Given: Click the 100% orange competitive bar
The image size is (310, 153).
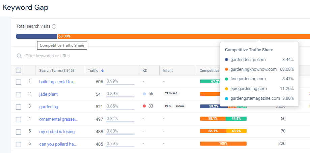Looking at the screenshot, I should pyautogui.click(x=223, y=144).
